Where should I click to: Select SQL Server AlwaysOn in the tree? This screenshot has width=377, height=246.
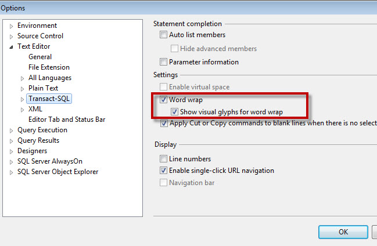coord(50,161)
